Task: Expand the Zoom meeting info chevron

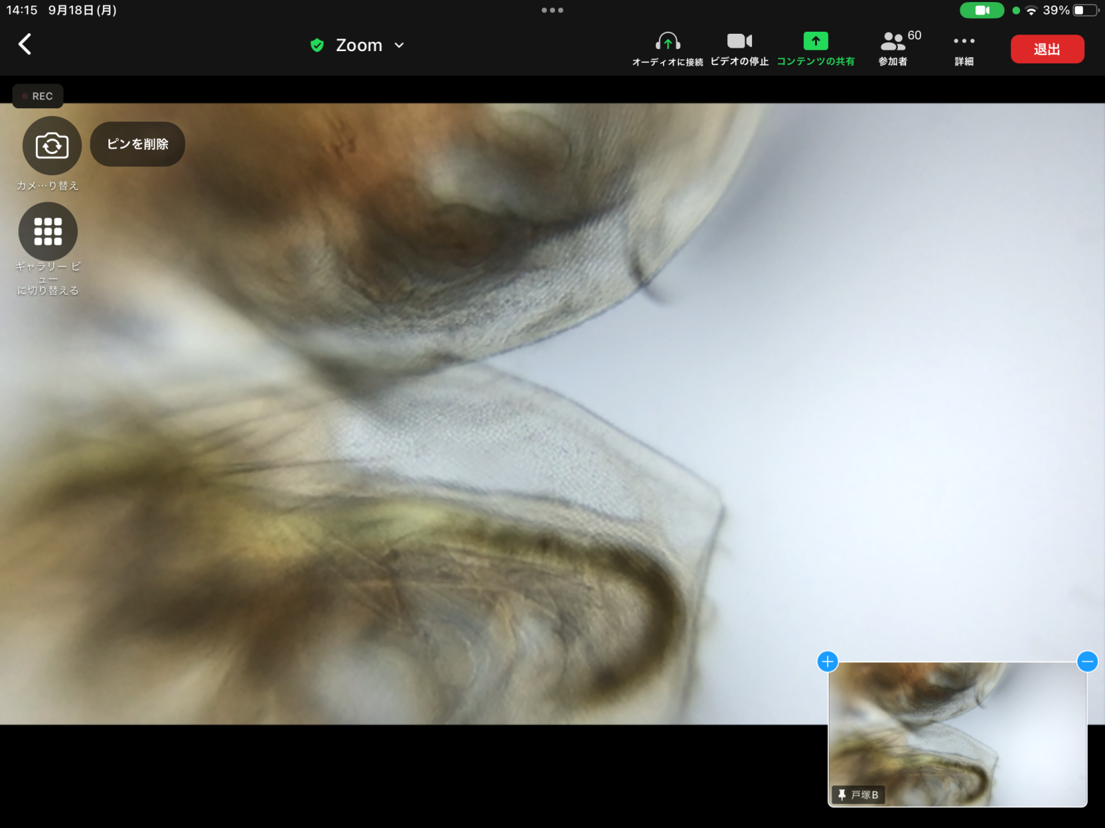Action: click(x=399, y=46)
